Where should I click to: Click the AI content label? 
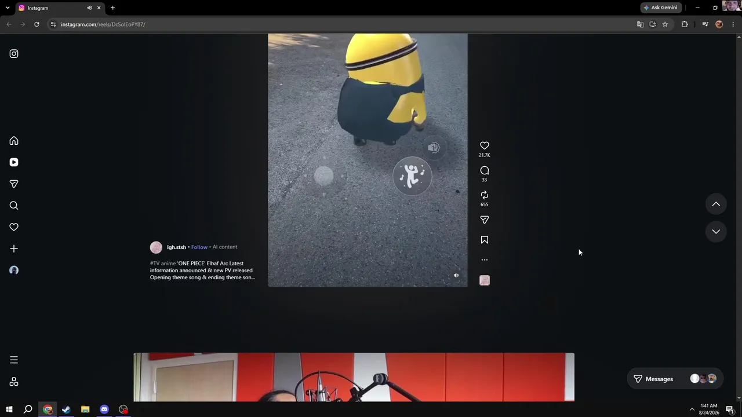(x=225, y=247)
